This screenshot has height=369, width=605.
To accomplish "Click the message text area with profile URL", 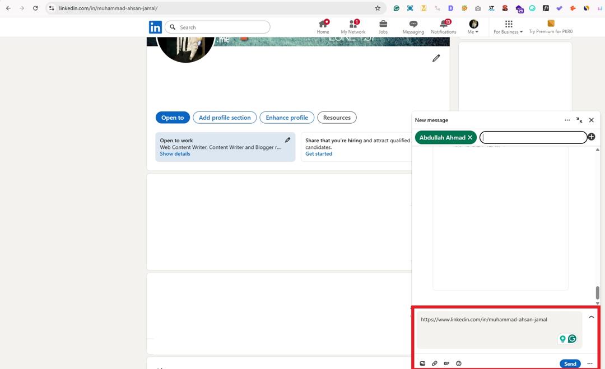I will (499, 330).
